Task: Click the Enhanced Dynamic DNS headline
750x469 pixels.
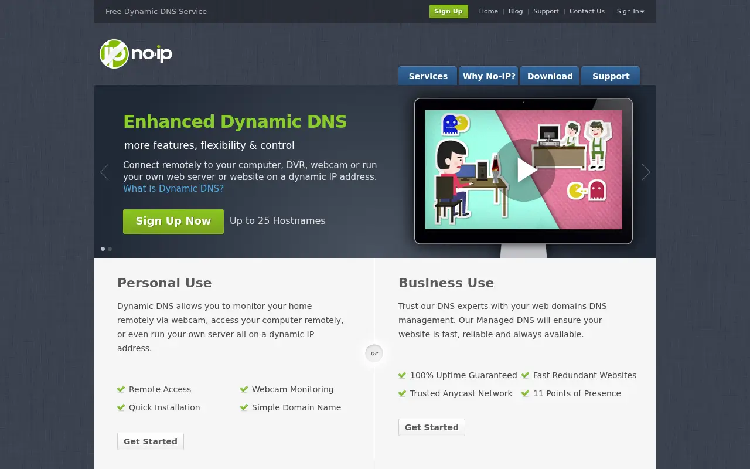Action: pyautogui.click(x=235, y=121)
